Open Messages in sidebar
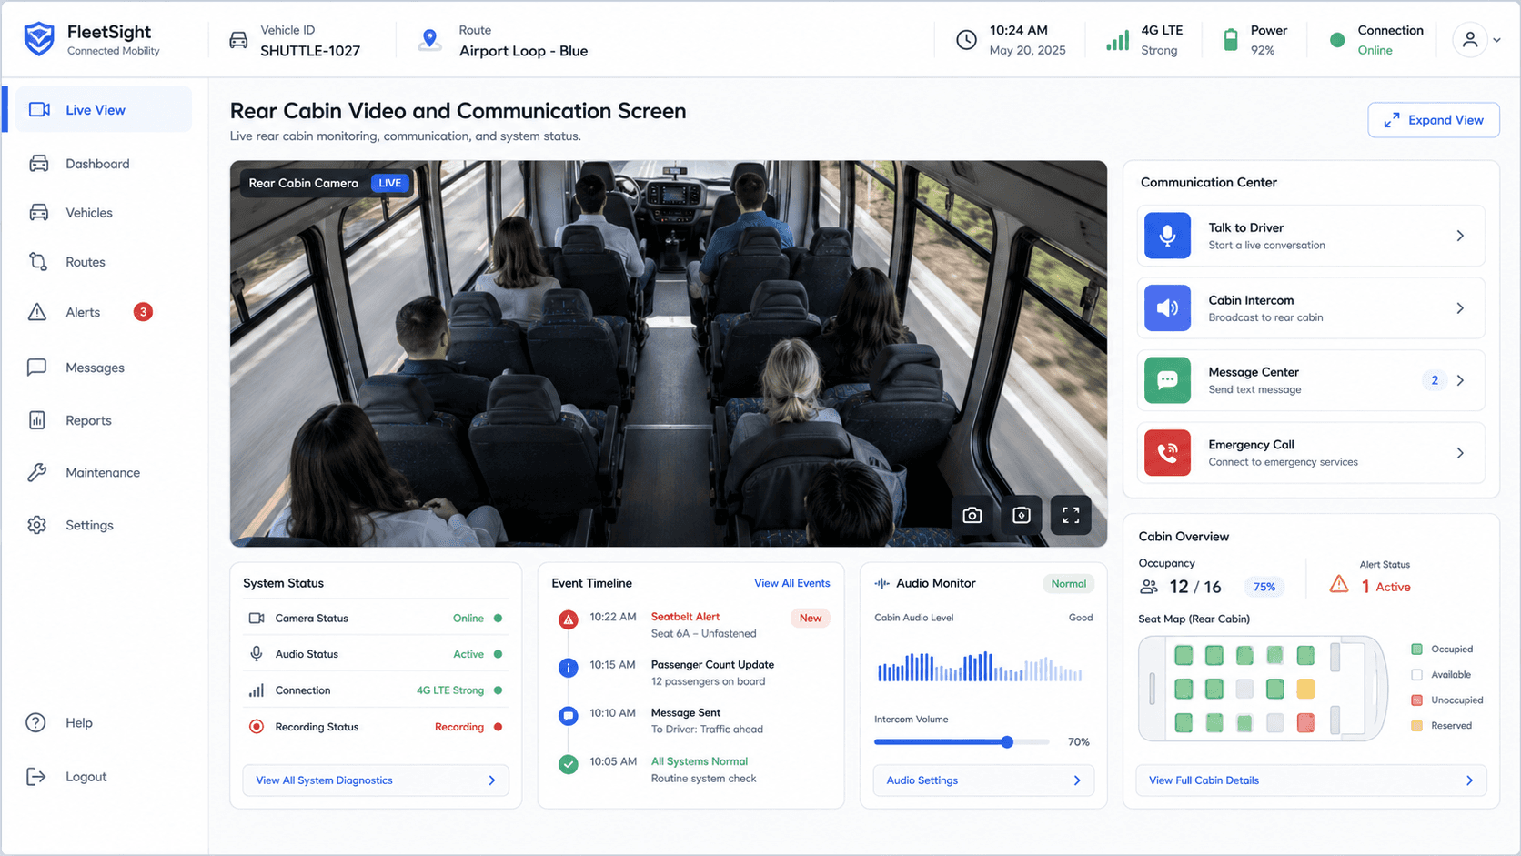Viewport: 1521px width, 856px height. [x=95, y=368]
